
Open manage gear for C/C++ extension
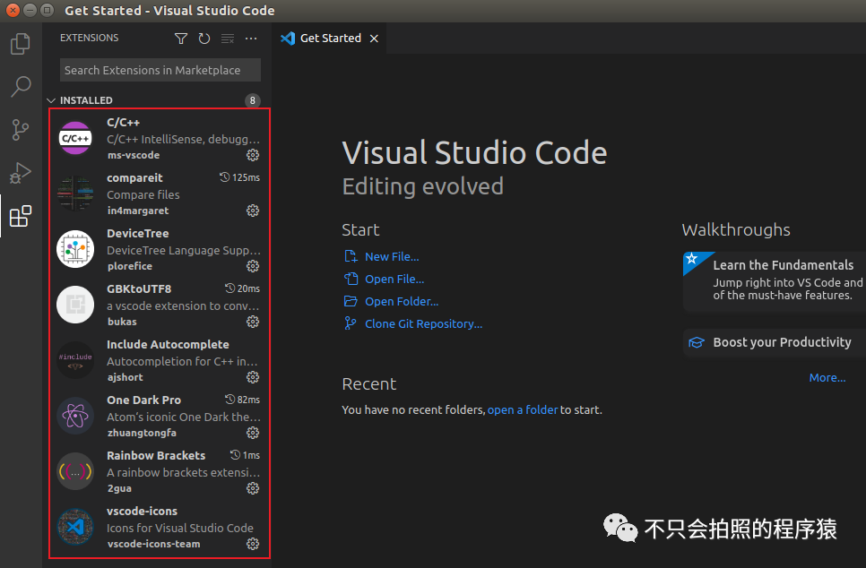tap(253, 155)
